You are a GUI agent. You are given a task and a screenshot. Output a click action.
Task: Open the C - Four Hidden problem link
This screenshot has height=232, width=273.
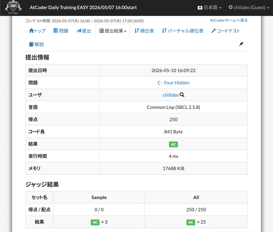coord(173,83)
